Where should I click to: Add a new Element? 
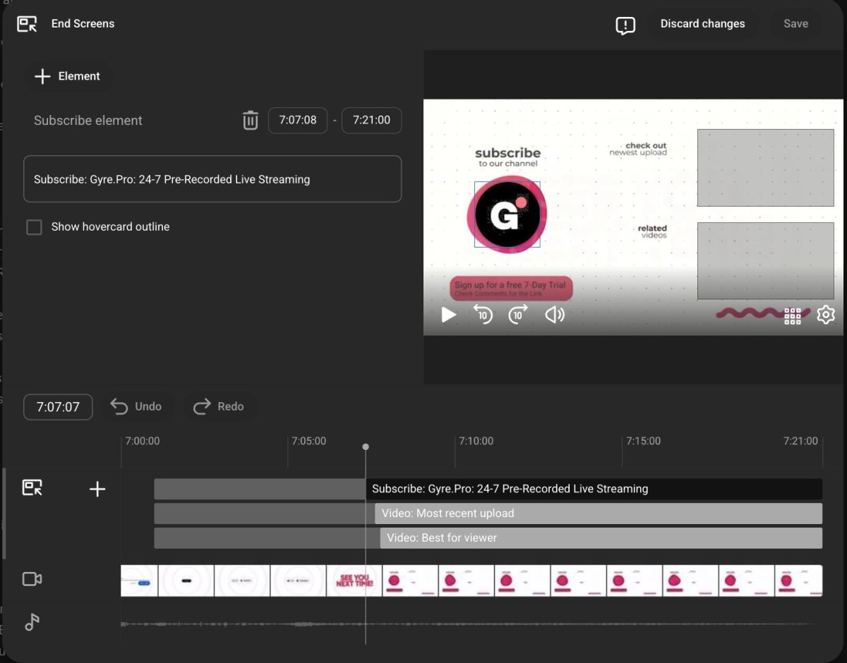(68, 76)
